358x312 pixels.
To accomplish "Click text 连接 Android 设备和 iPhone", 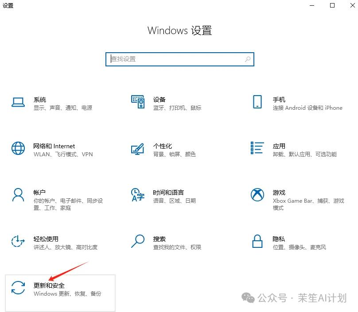I will 307,108.
